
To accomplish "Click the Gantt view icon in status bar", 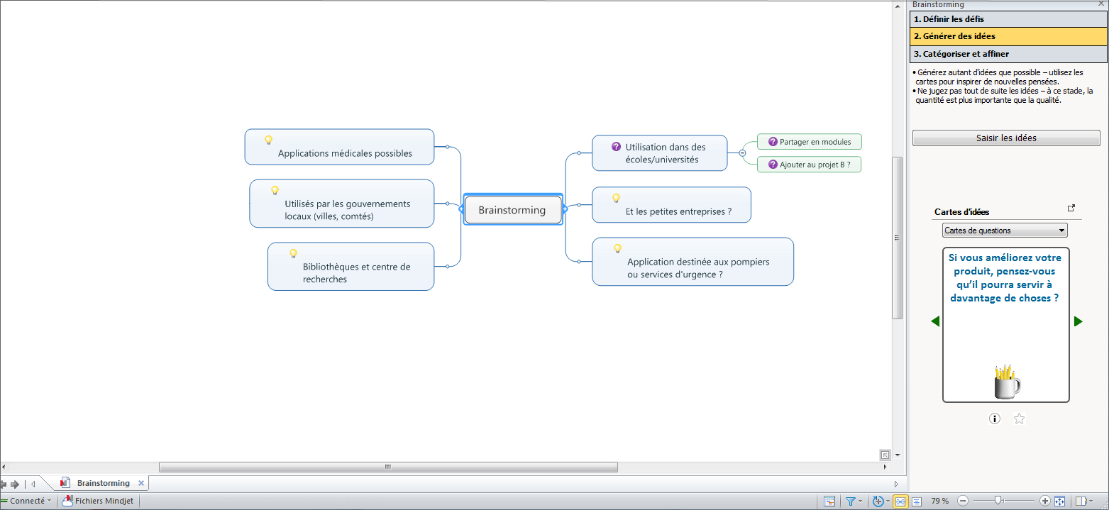I will coord(829,501).
